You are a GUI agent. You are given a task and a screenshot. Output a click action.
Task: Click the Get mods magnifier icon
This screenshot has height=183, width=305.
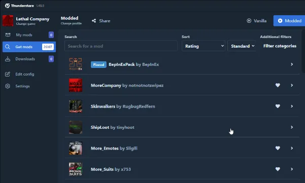[8, 47]
